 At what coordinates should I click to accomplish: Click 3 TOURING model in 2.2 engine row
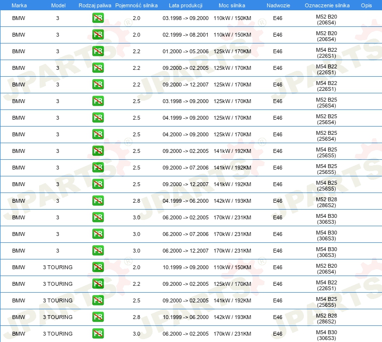[x=58, y=284]
